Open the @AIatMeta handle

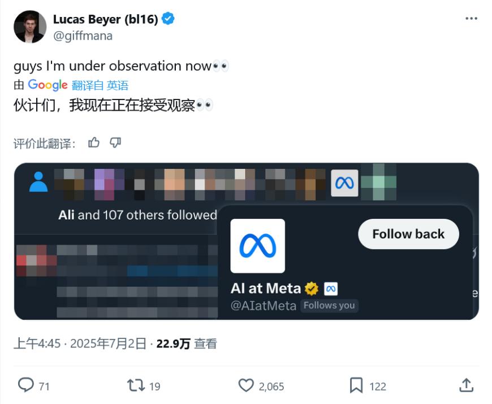(264, 306)
